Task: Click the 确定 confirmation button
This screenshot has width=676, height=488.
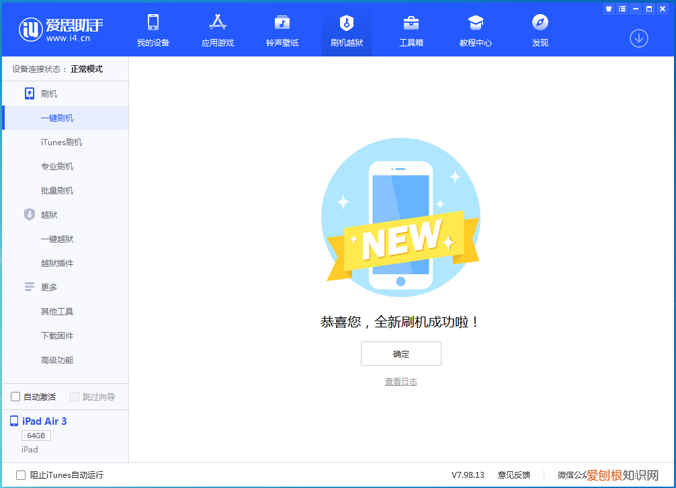Action: click(x=400, y=354)
